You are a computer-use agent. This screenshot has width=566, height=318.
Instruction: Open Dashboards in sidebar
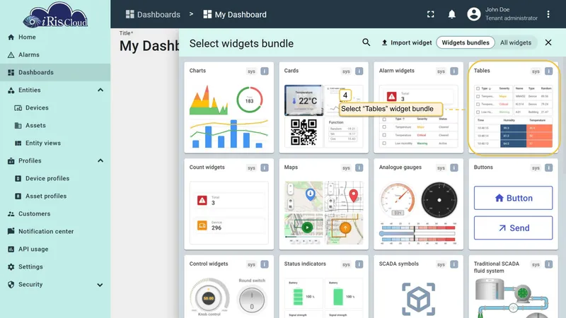(x=55, y=73)
